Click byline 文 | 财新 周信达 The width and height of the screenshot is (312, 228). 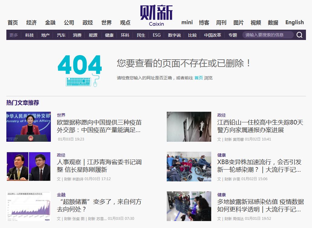[x=230, y=218]
